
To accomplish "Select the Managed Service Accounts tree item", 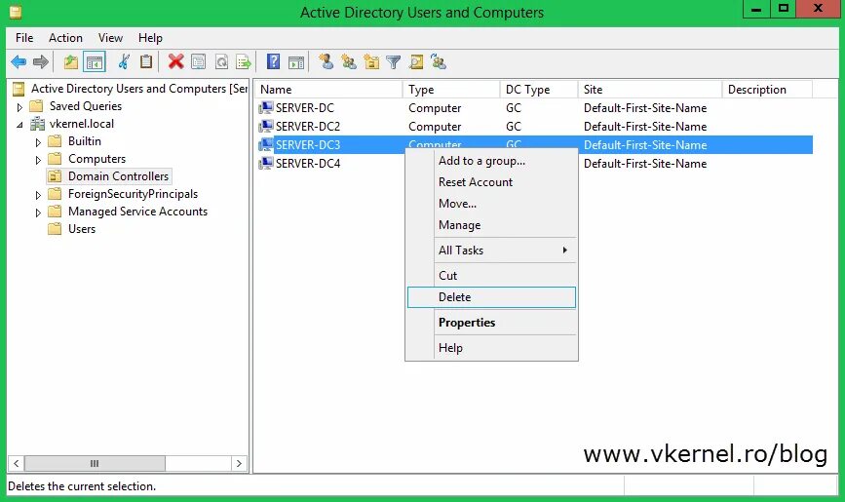I will (x=138, y=212).
